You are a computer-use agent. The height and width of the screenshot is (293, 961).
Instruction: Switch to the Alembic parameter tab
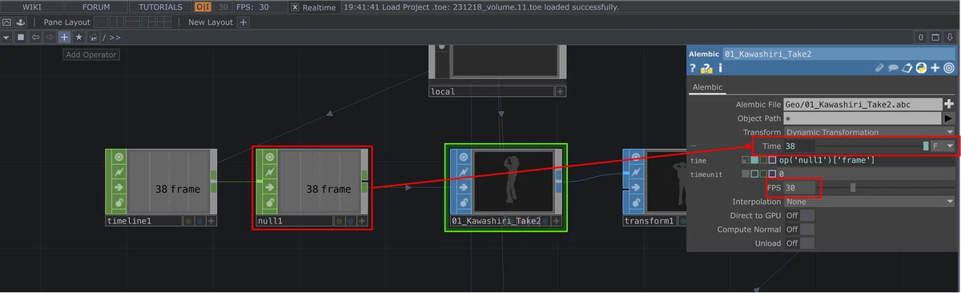(707, 87)
